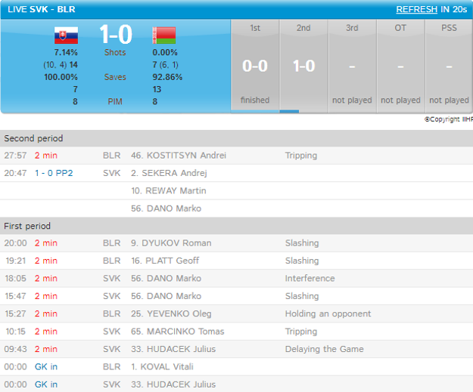The width and height of the screenshot is (473, 392).
Task: Click goal scorer 2. SEKERA Andrej
Action: [169, 173]
